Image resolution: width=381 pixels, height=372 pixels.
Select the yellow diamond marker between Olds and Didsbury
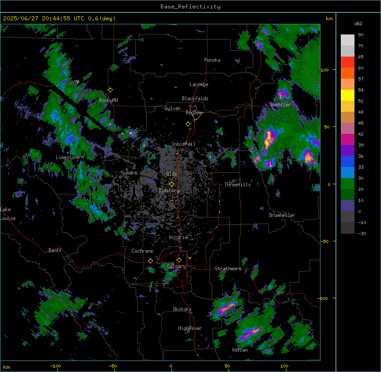(x=171, y=184)
